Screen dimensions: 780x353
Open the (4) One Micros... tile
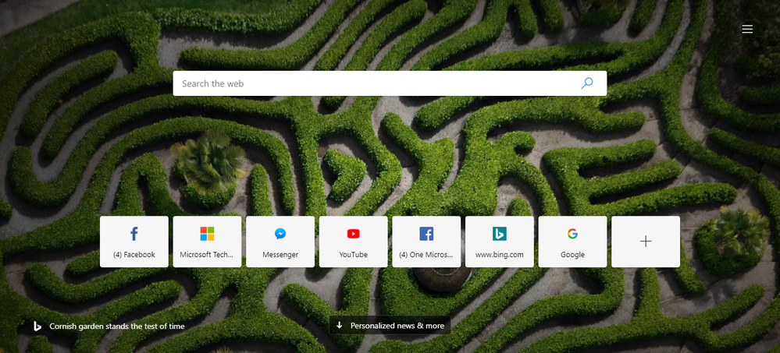[426, 242]
